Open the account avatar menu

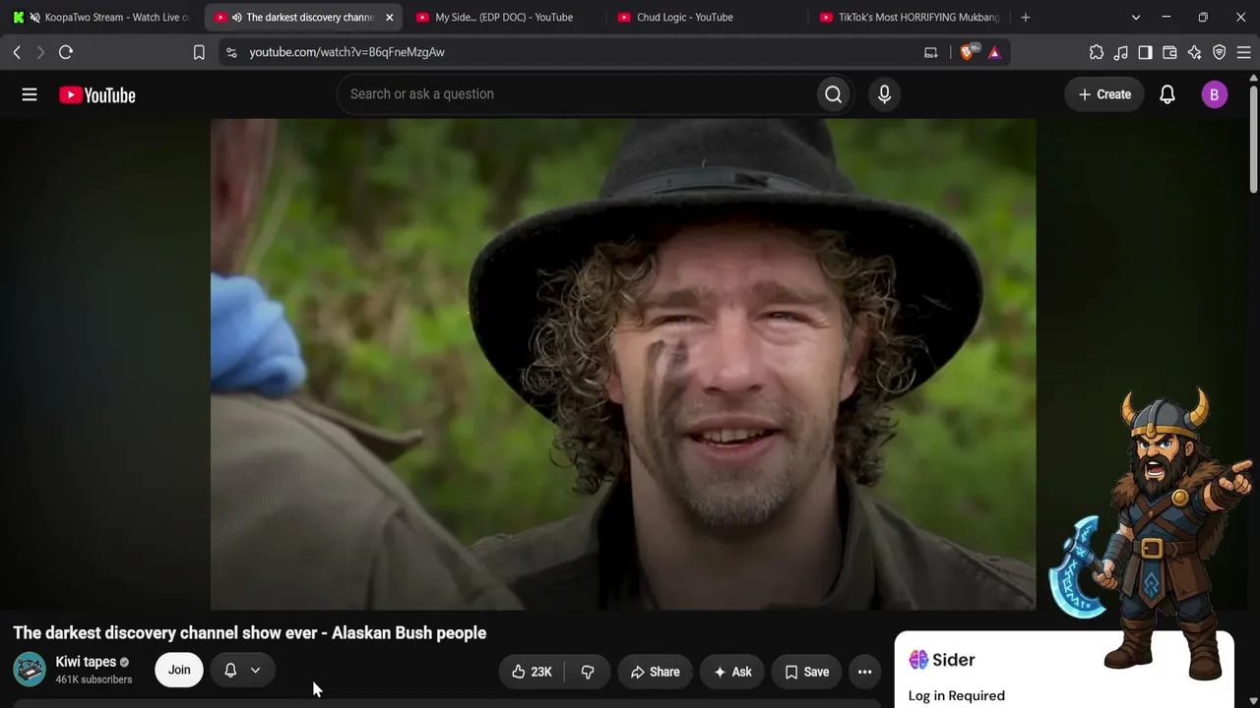[x=1214, y=94]
